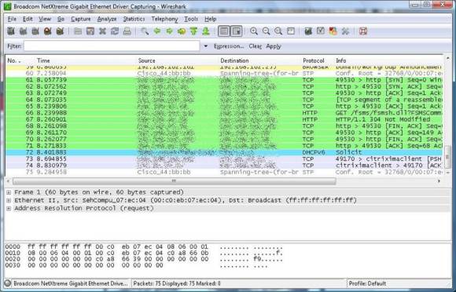Reload the capture file icon
456x292 pixels.
[x=115, y=31]
